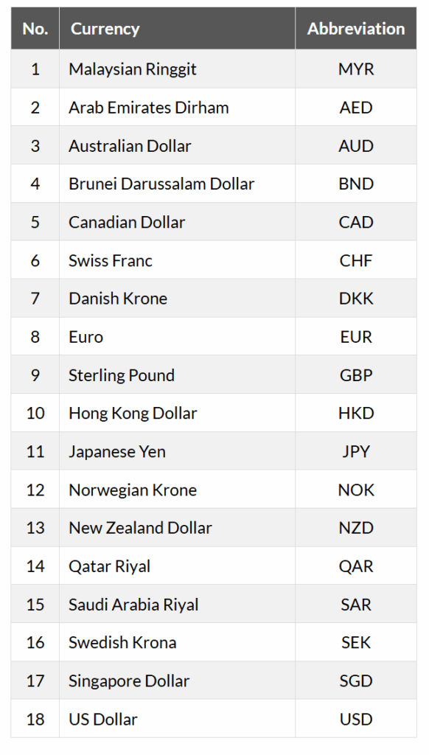Click row number 15
Screen dimensions: 429x755
pyautogui.click(x=35, y=605)
